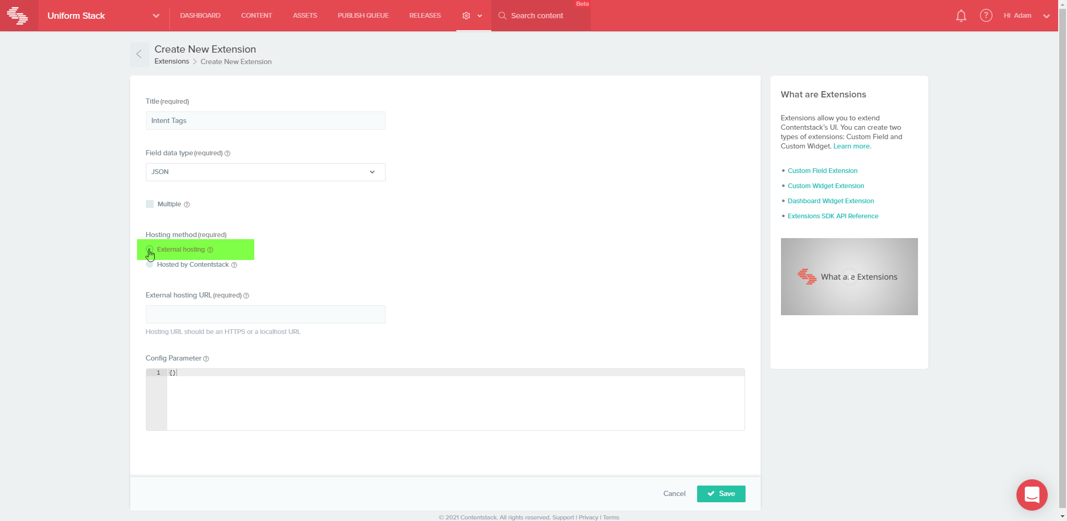Open Custom Field Extension link
Image resolution: width=1067 pixels, height=521 pixels.
point(823,171)
